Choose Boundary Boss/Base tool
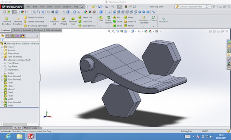 35,26
